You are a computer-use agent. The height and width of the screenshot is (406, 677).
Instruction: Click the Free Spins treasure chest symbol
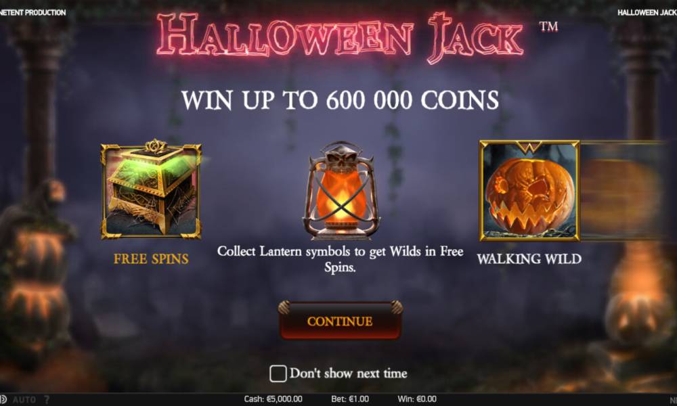pyautogui.click(x=151, y=190)
